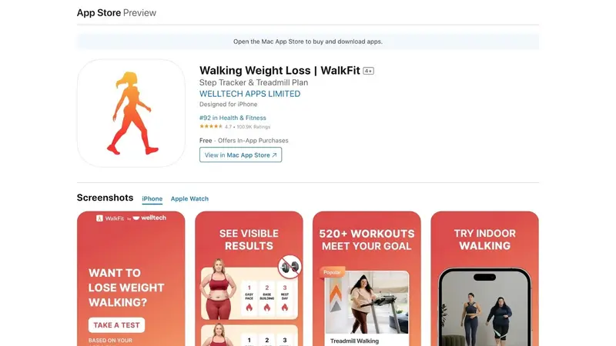Viewport: 616px width, 346px height.
Task: Click the arrow icon in Mac App Store button
Action: click(274, 155)
